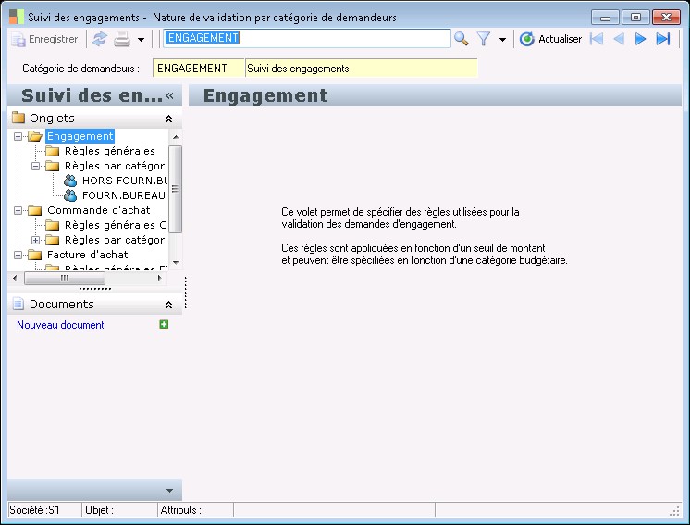Expand Règles par catégorie under Commande d'achat
Image resolution: width=690 pixels, height=525 pixels.
pyautogui.click(x=35, y=240)
